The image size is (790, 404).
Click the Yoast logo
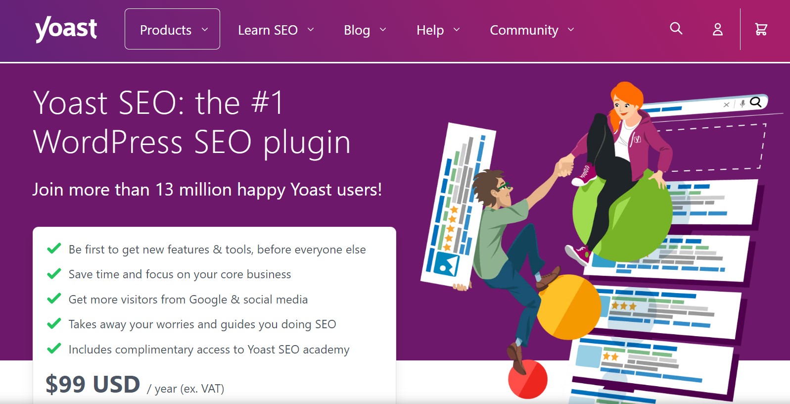click(x=66, y=29)
